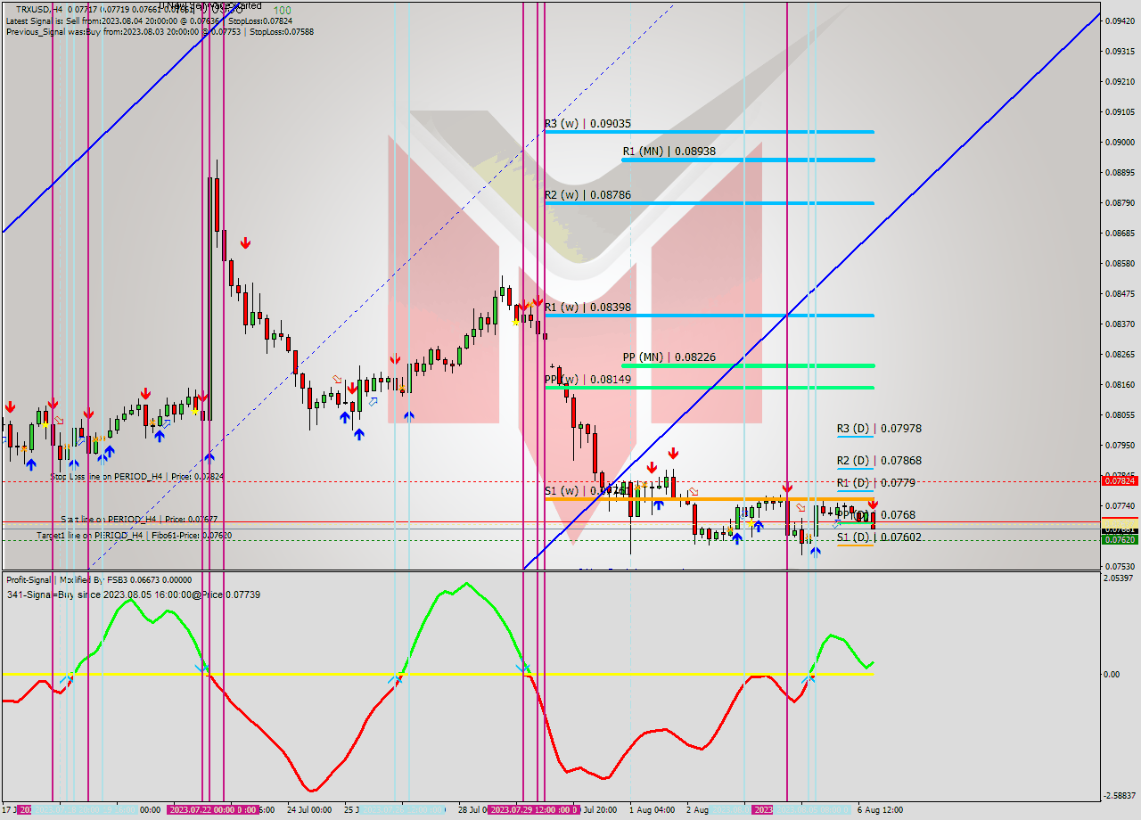1141x820 pixels.
Task: Select the PP (w) 0.08149 pivot label
Action: tap(587, 380)
